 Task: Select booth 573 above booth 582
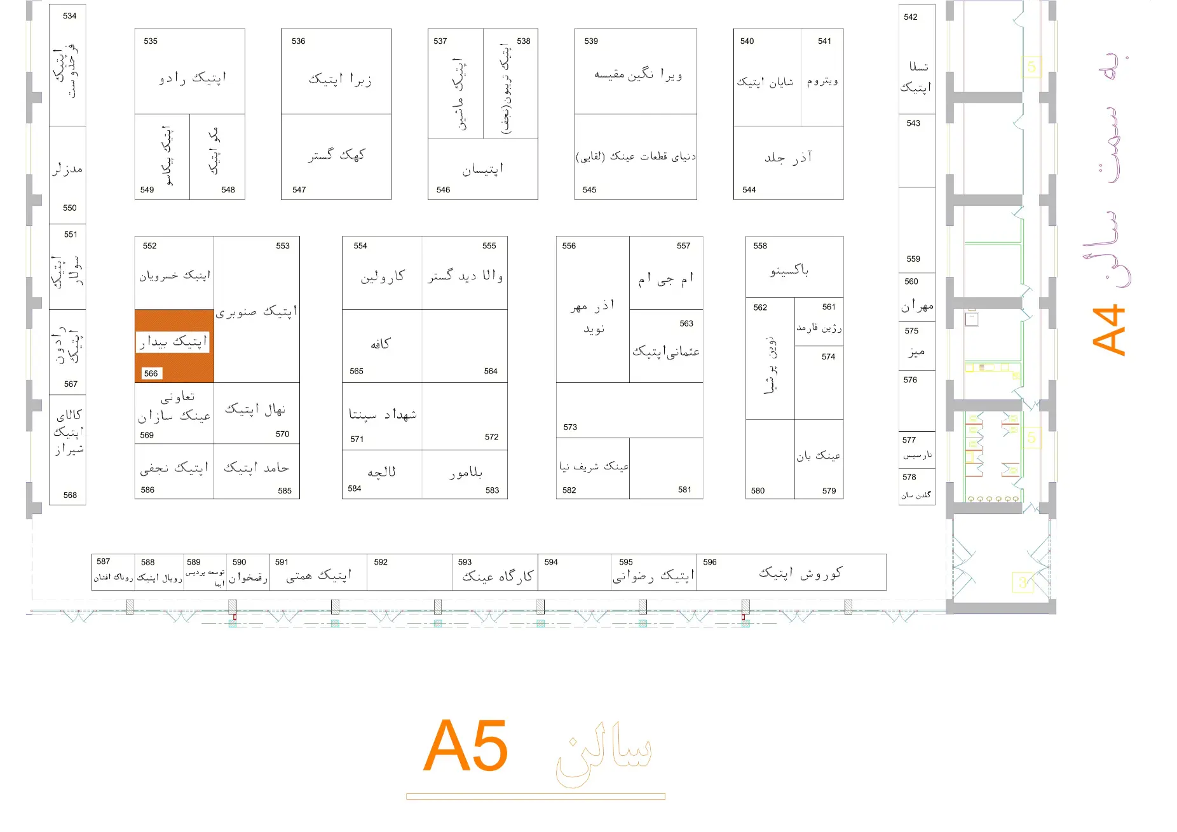click(x=629, y=410)
